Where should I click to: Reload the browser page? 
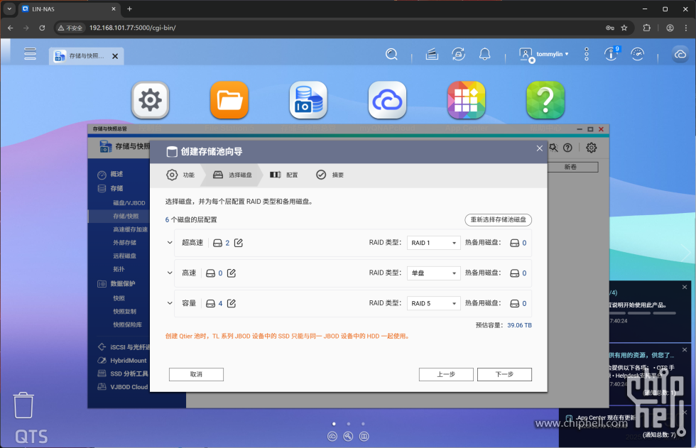click(x=42, y=28)
